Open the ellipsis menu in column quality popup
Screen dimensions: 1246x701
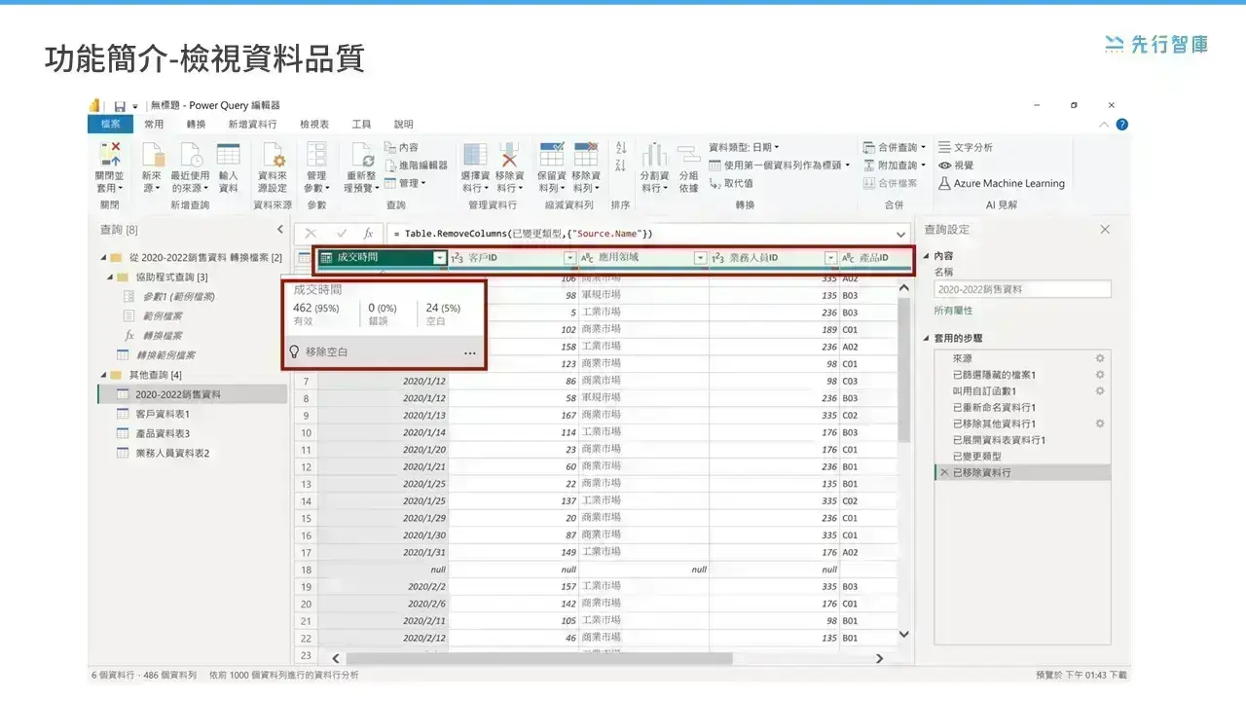[470, 352]
